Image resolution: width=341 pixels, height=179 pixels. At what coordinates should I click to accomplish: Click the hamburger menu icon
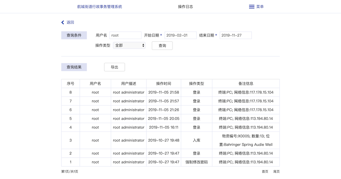(x=252, y=7)
